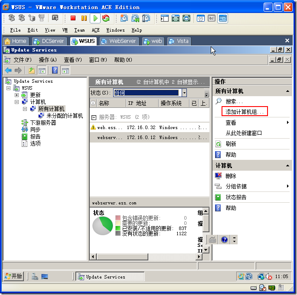
Task: Sort by the IP 地址 column header
Action: point(142,103)
